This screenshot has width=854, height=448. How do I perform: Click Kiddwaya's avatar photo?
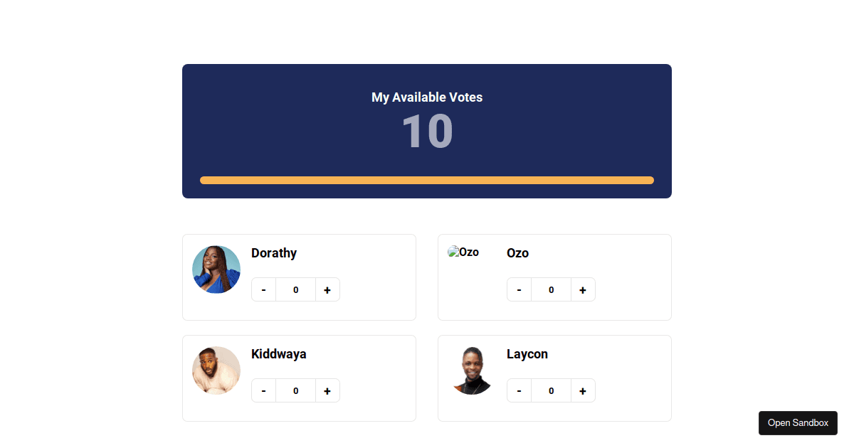click(216, 370)
